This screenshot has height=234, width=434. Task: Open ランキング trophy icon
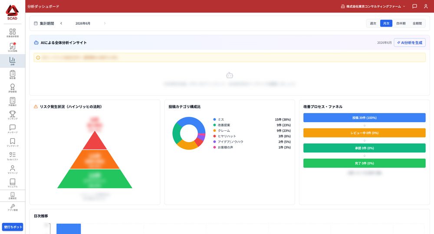[x=13, y=114]
